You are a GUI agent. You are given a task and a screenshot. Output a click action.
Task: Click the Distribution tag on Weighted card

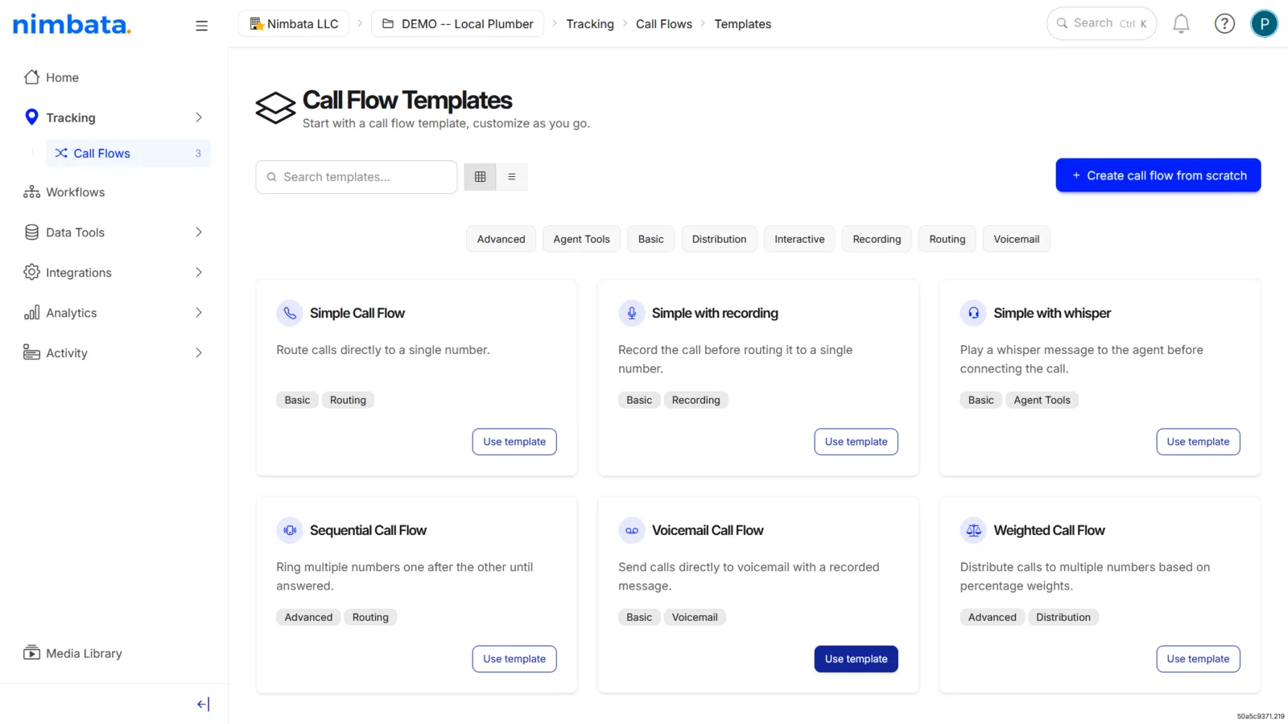[1063, 617]
